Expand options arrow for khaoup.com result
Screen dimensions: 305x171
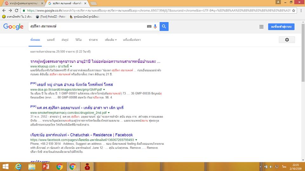pyautogui.click(x=71, y=66)
